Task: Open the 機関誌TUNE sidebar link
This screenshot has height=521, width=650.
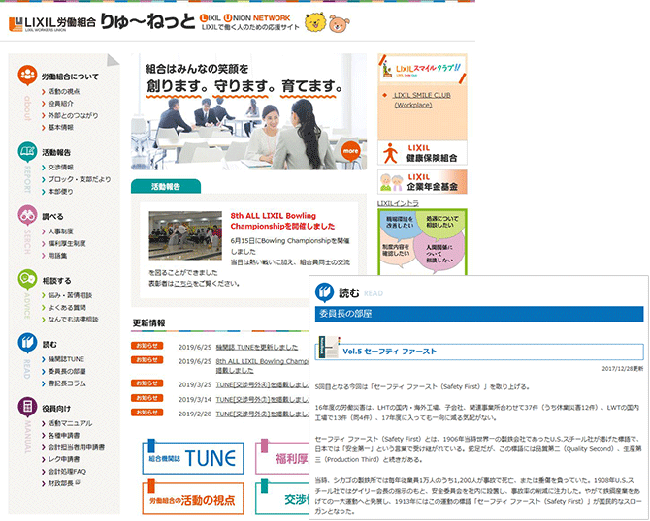Action: (66, 359)
